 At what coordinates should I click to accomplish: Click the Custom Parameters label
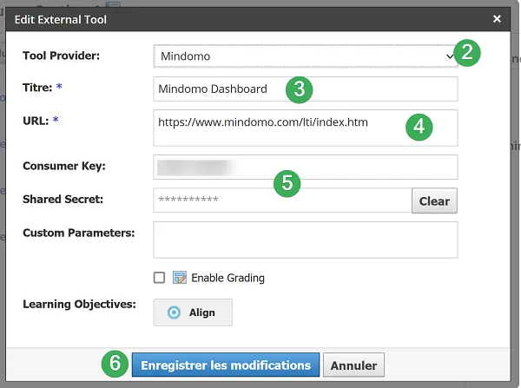pos(79,233)
